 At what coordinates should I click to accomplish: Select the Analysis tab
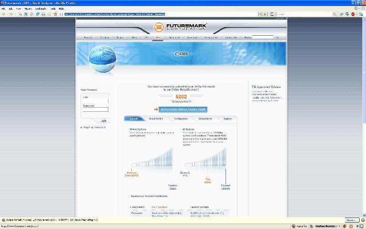[x=134, y=119]
